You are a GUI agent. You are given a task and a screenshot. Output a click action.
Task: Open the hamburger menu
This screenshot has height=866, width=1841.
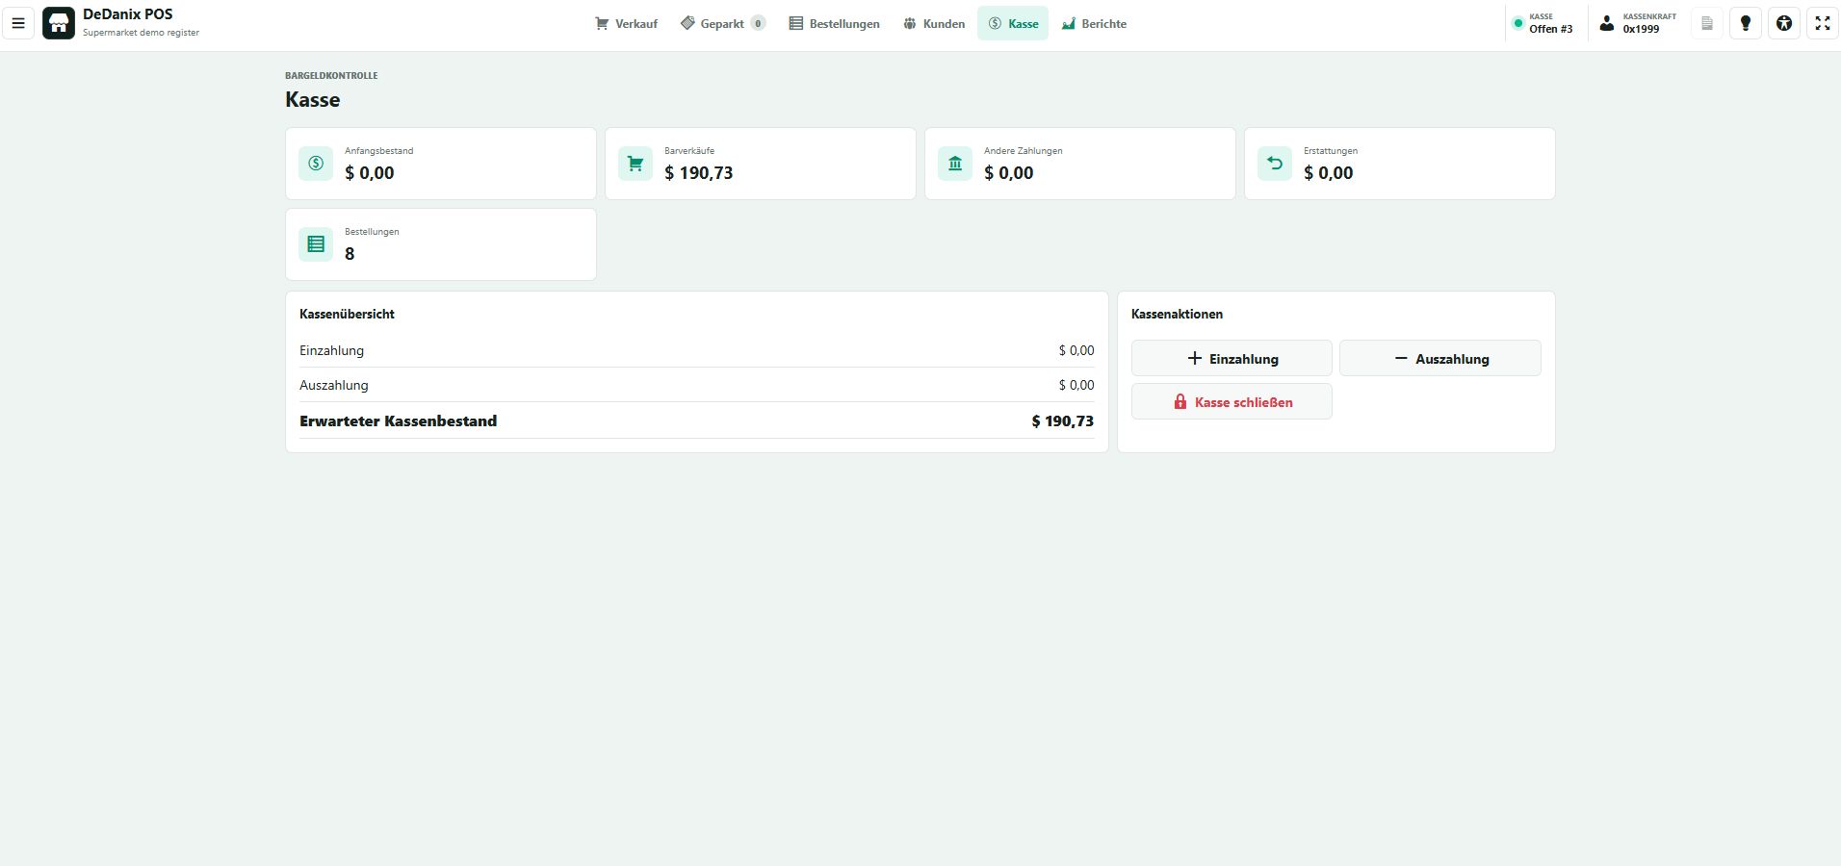click(x=18, y=23)
